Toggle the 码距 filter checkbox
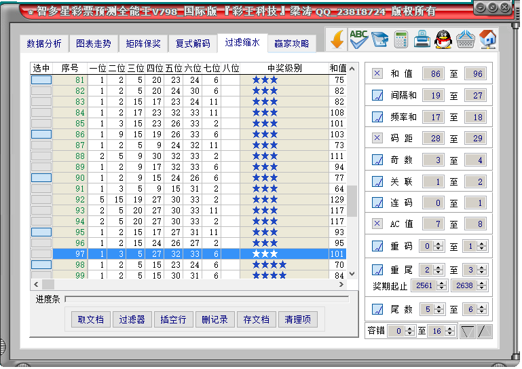 (x=377, y=138)
